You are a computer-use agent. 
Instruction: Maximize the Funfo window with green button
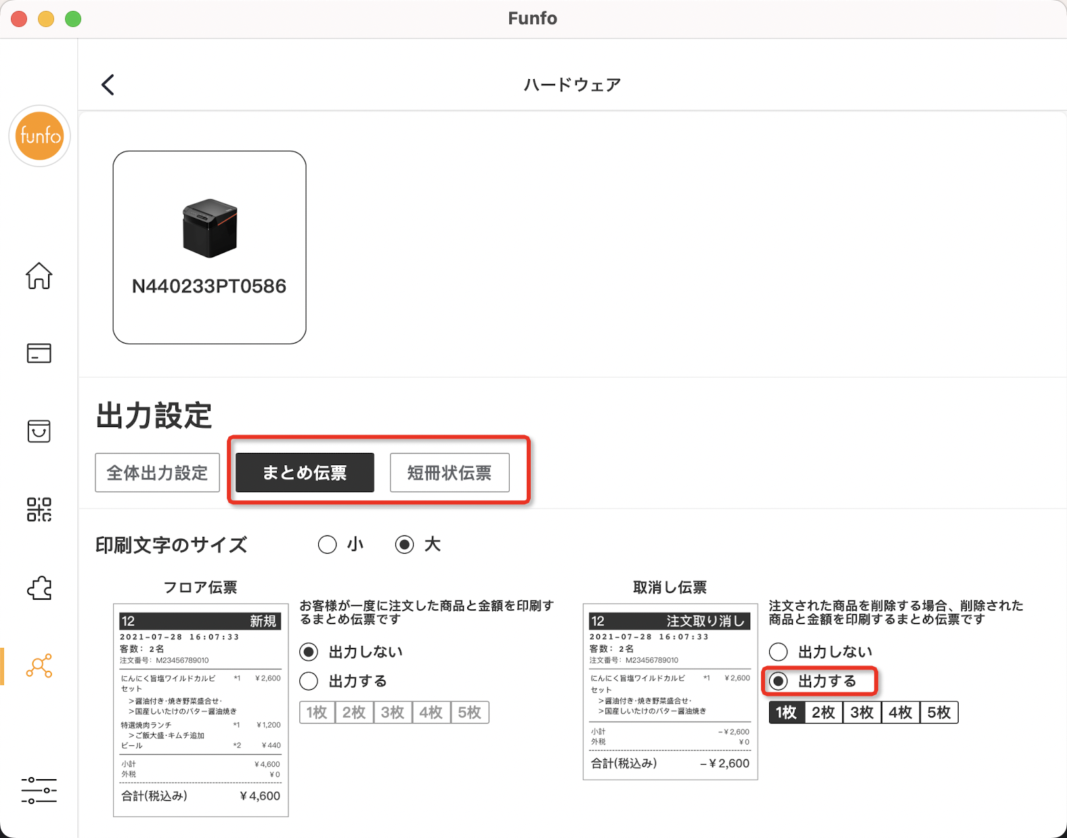tap(73, 19)
